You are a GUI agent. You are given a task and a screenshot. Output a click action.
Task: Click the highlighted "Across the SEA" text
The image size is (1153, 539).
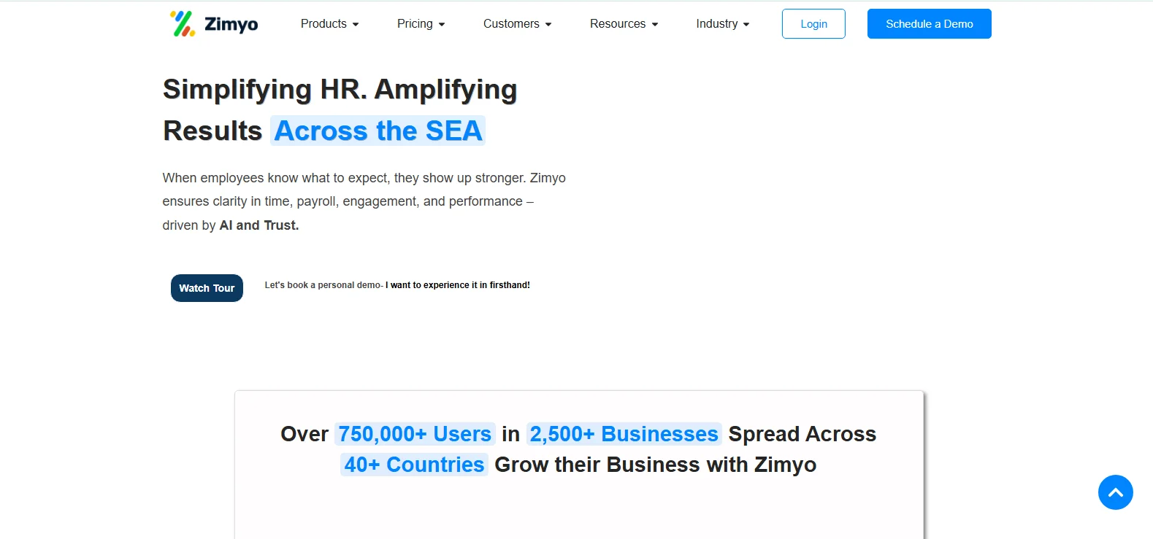tap(378, 131)
